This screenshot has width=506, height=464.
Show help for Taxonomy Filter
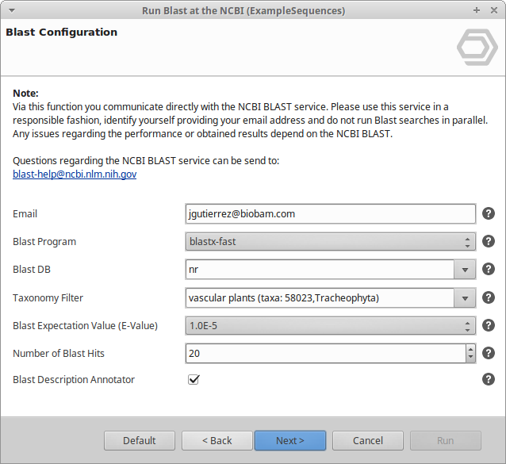489,297
